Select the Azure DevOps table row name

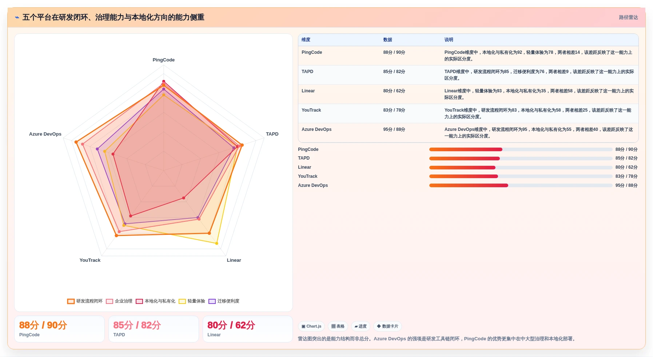316,129
